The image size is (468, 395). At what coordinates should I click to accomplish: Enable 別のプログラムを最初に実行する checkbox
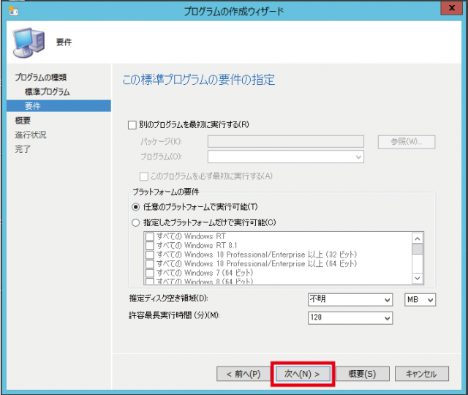(x=132, y=124)
